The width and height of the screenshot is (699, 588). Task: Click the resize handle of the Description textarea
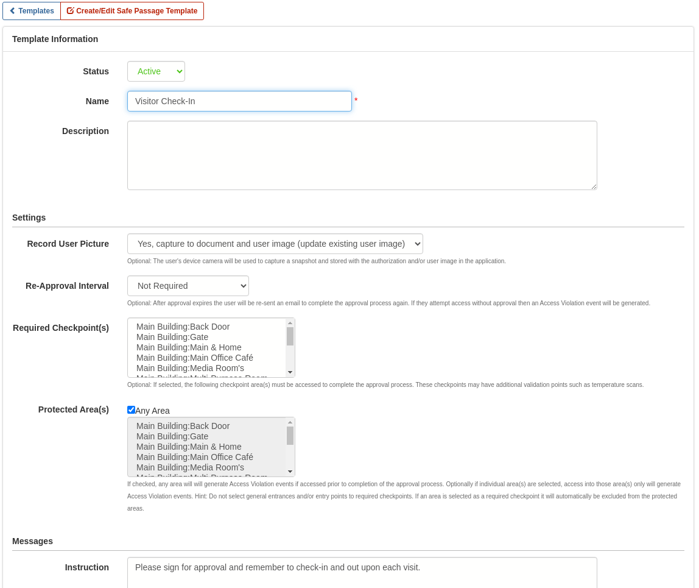point(594,187)
